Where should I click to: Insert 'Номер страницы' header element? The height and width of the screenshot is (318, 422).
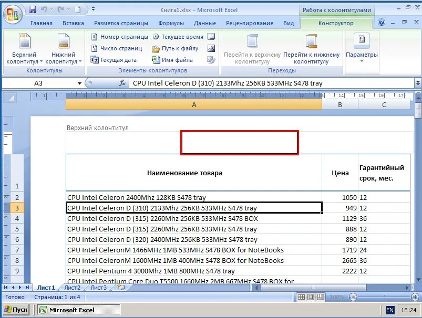[119, 37]
